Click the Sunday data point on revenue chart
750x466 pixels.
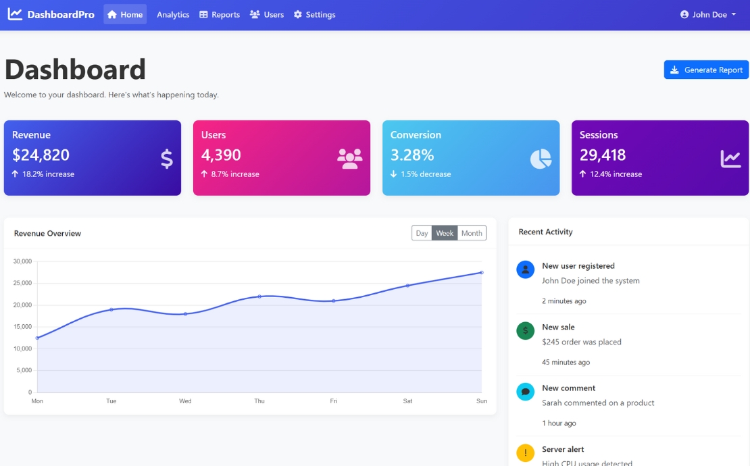pos(481,272)
